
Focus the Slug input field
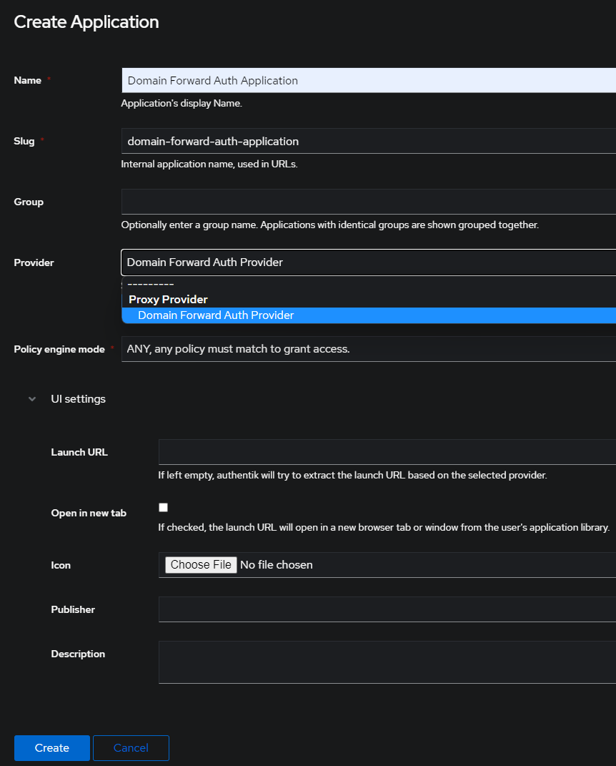click(369, 141)
